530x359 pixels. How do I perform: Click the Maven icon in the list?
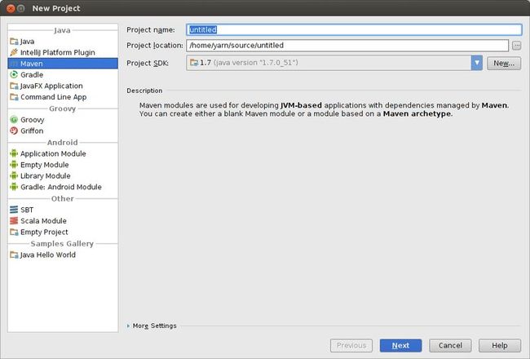point(14,64)
